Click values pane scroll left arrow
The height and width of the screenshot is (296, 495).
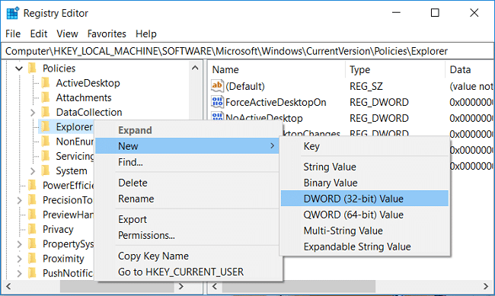coord(215,286)
